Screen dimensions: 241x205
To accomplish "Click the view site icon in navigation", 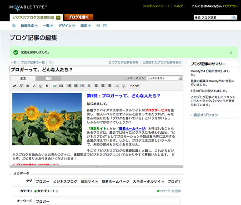I will [x=105, y=25].
